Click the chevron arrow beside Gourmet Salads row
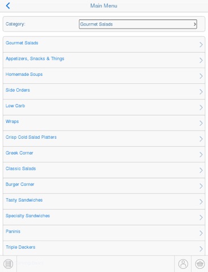208x272 pixels. (201, 45)
